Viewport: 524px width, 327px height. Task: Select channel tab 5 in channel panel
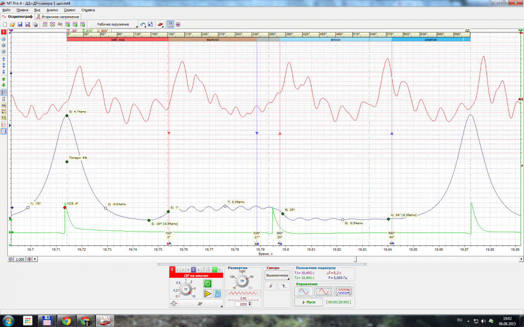pos(193,269)
